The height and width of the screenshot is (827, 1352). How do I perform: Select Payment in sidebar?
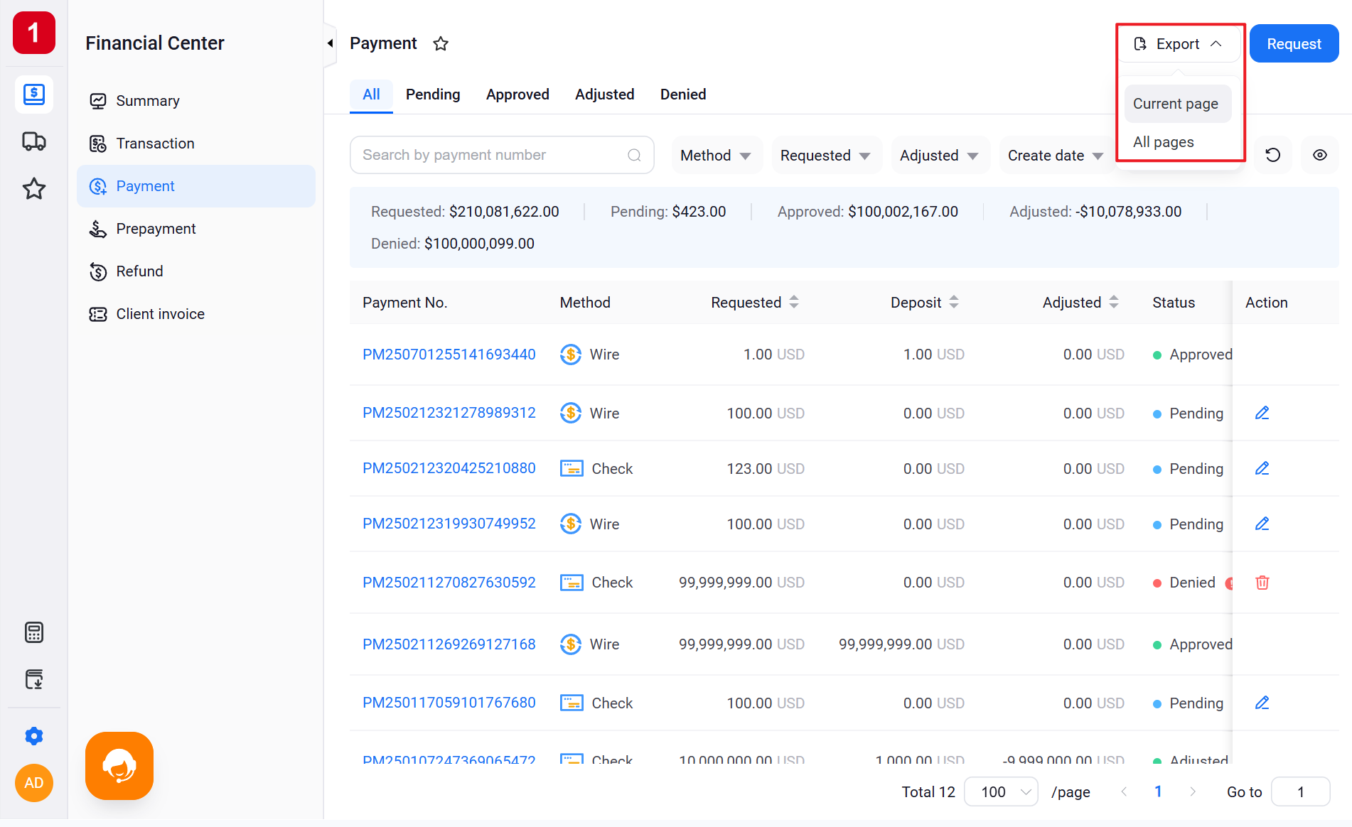196,186
